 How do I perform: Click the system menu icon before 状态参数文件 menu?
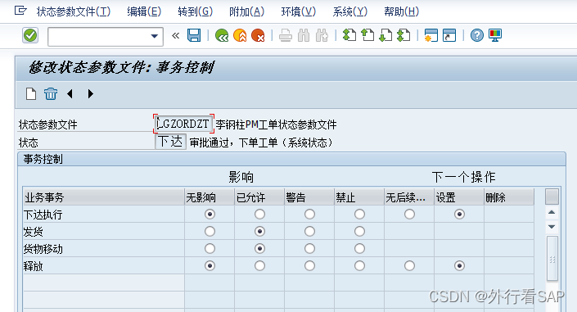(x=20, y=11)
